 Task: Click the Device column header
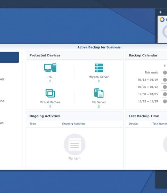click(133, 124)
